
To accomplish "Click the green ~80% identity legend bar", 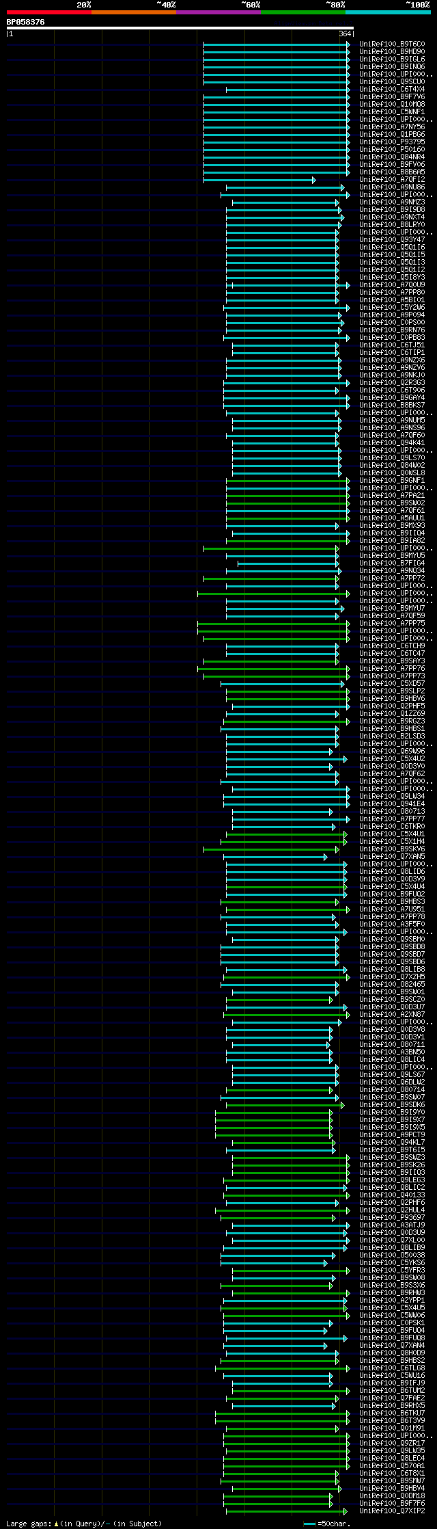I will (302, 12).
